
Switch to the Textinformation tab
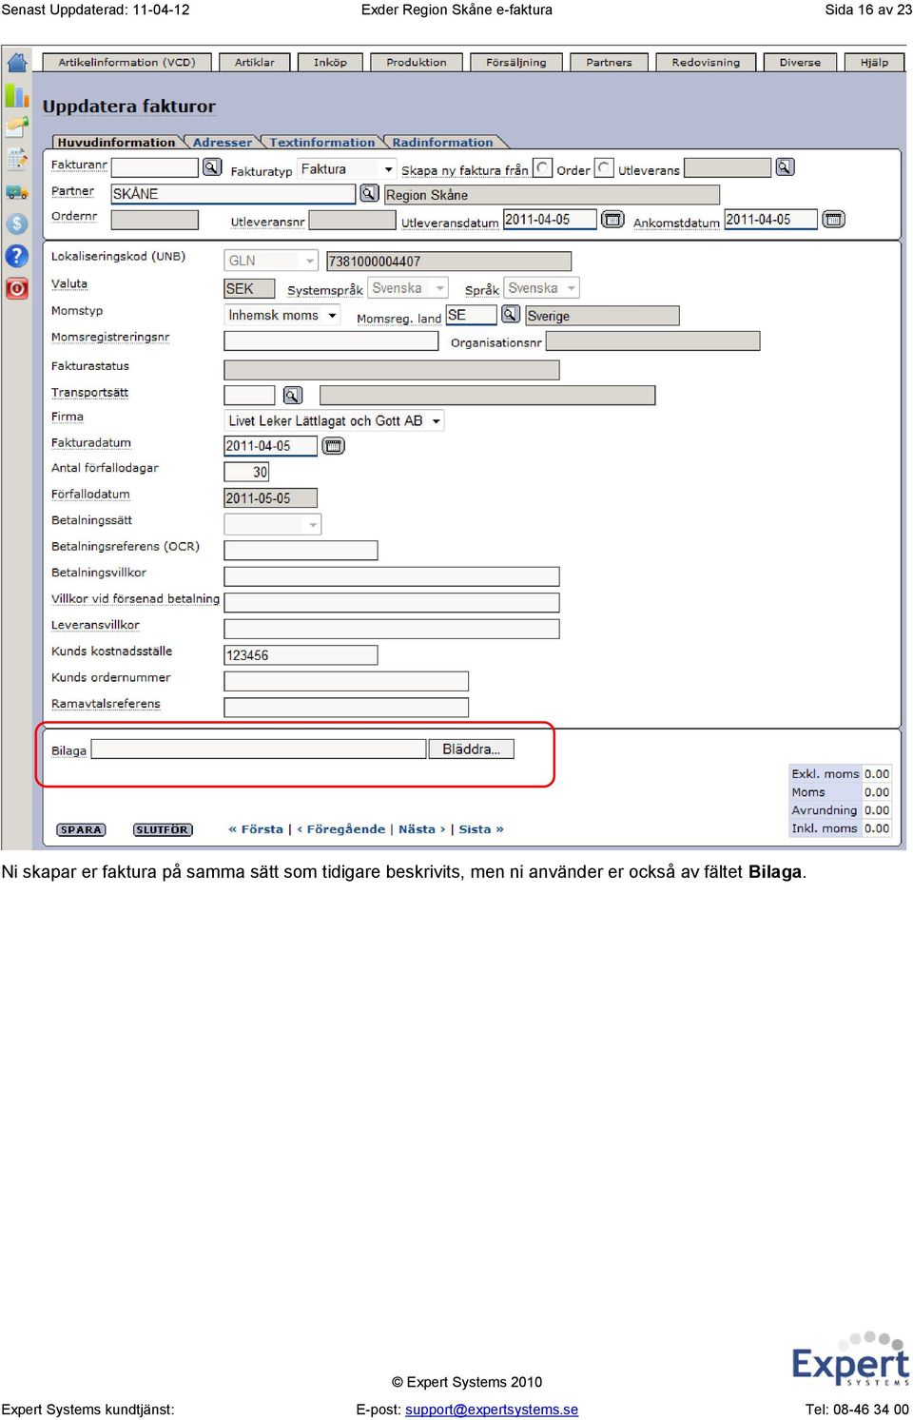[321, 142]
